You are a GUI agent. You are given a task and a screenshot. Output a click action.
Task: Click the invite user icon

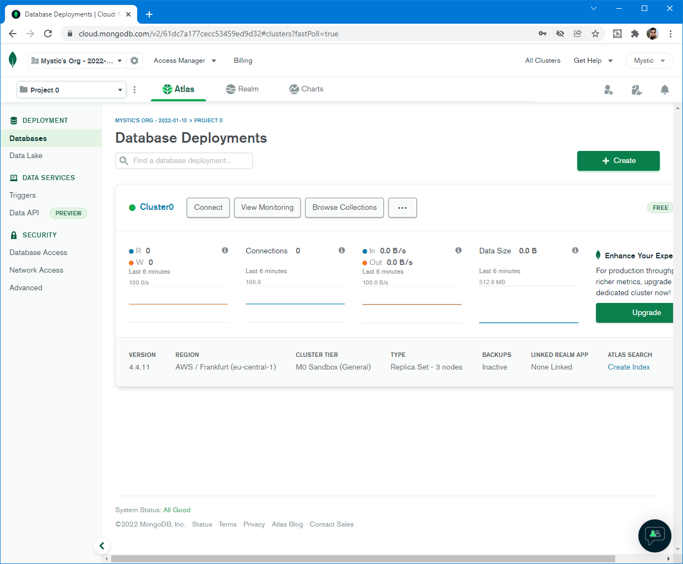coord(608,90)
